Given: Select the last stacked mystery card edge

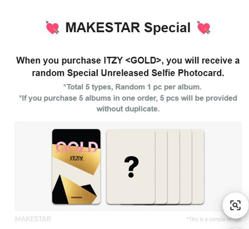Looking at the screenshot, I should 199,167.
